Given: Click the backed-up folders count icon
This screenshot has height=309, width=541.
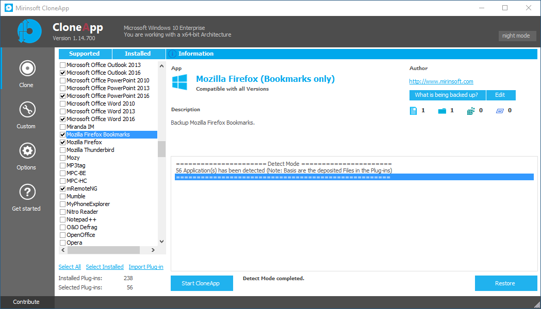Looking at the screenshot, I should (442, 111).
